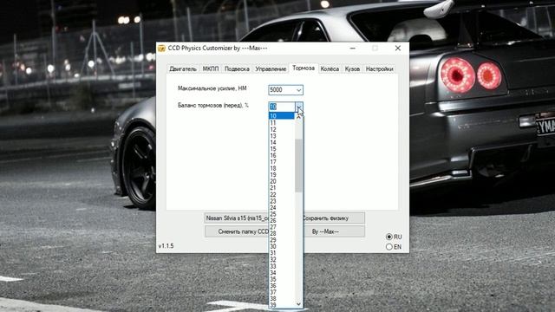Click the dropdown list scroll down arrow

click(x=298, y=304)
